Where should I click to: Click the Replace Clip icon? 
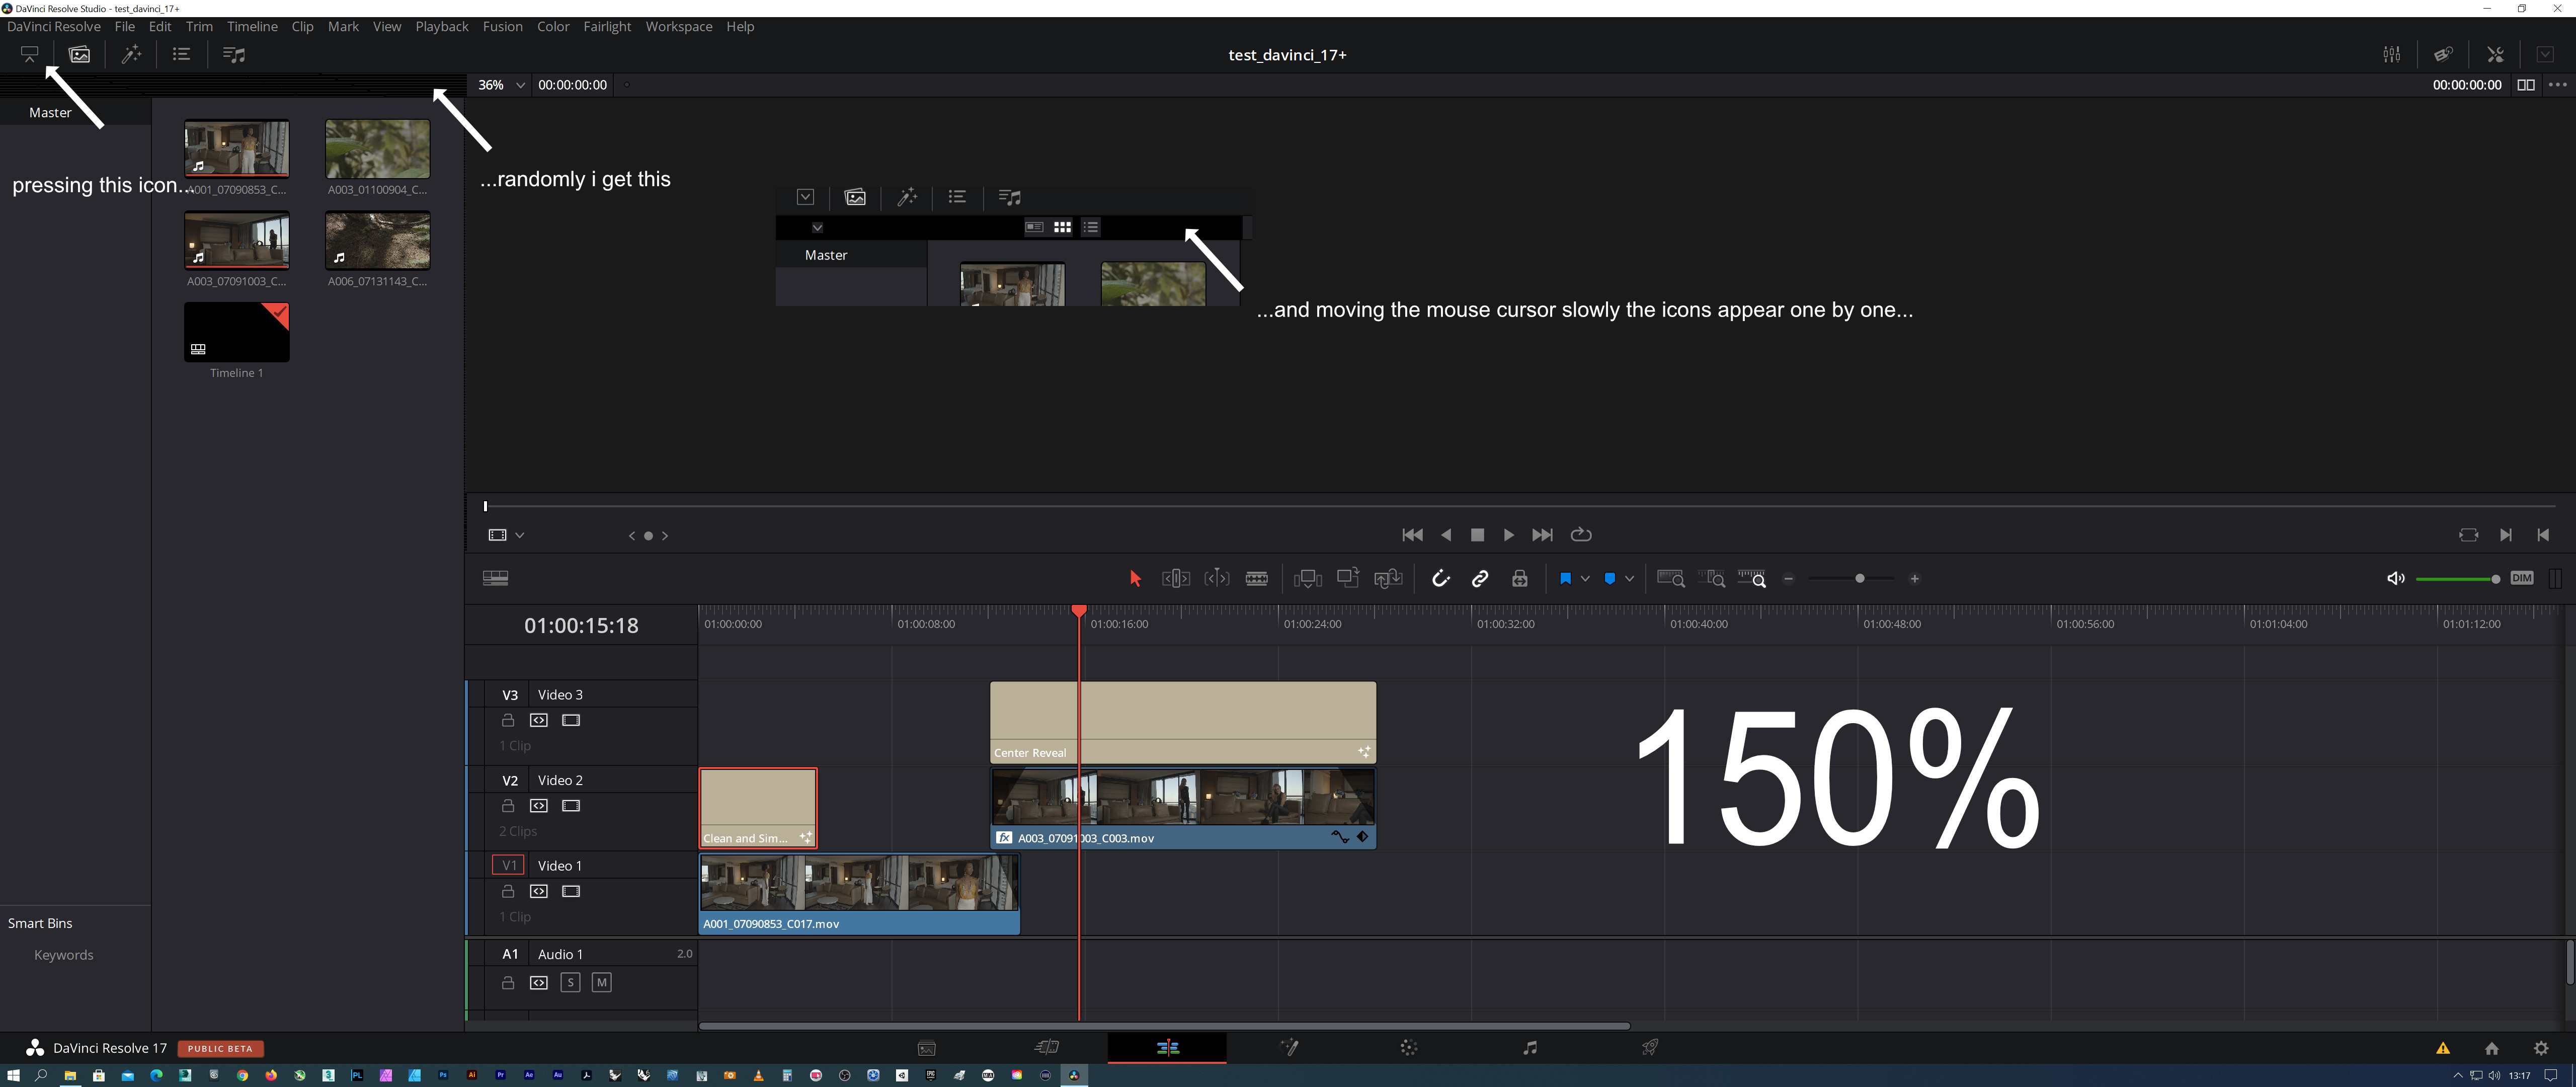coord(1388,578)
